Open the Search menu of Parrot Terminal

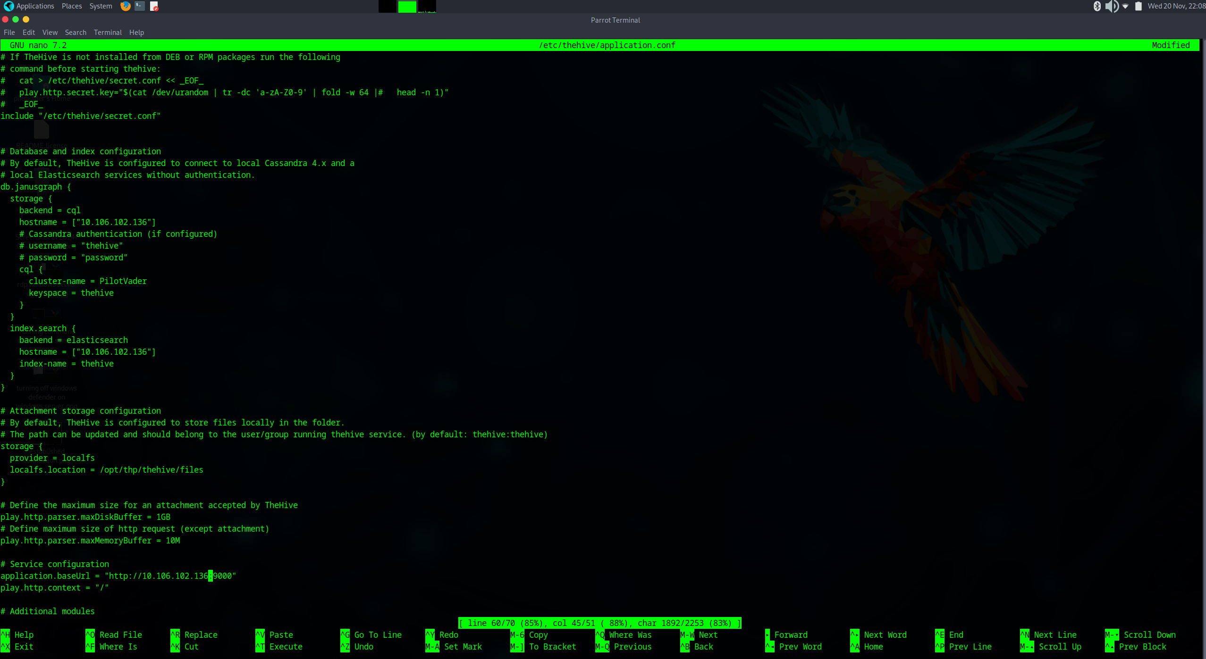tap(76, 32)
